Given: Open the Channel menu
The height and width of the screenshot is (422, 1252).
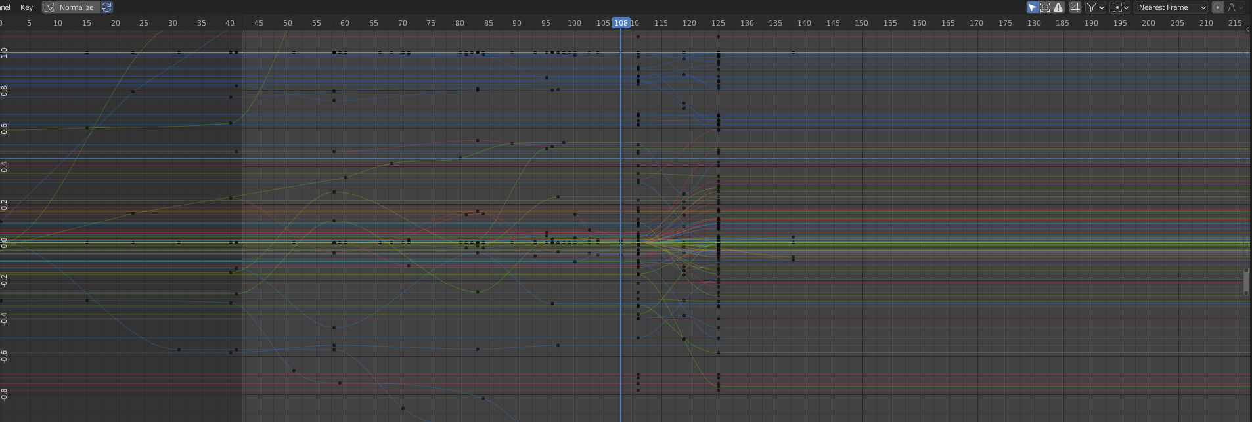Looking at the screenshot, I should (5, 7).
